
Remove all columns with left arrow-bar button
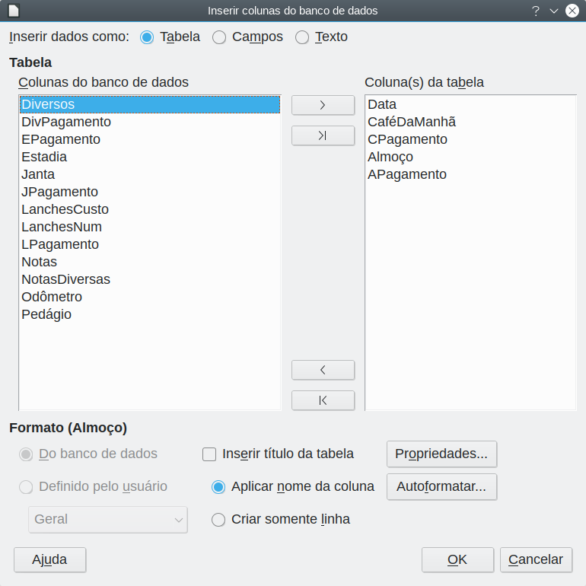tap(323, 400)
